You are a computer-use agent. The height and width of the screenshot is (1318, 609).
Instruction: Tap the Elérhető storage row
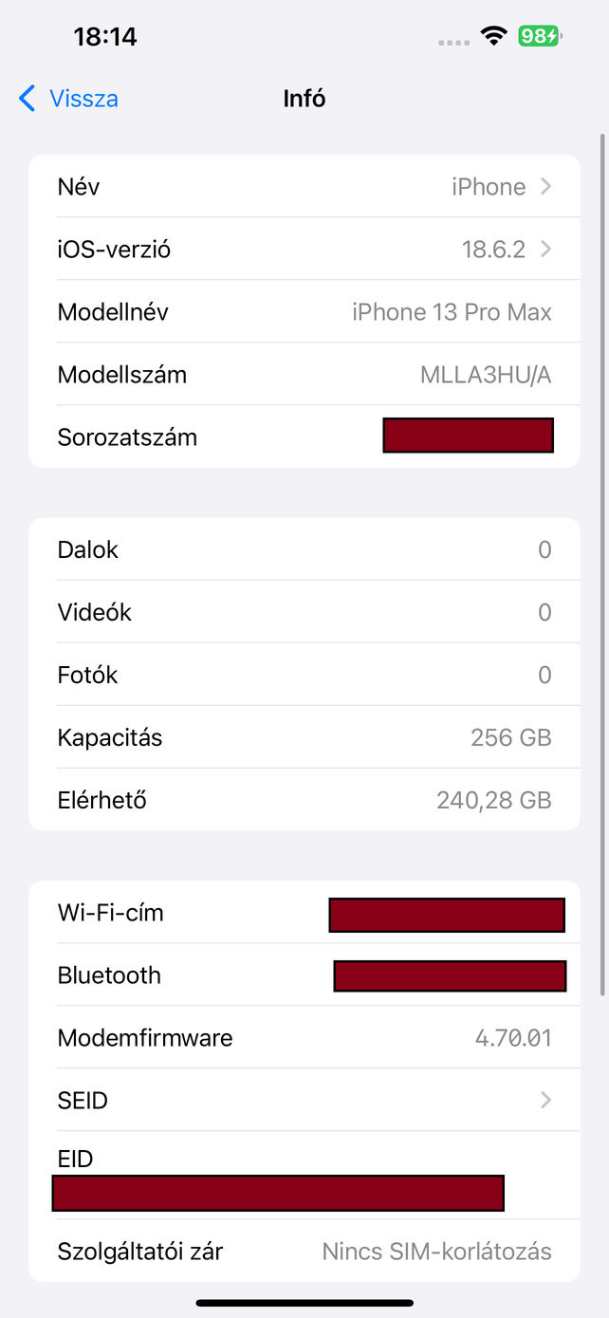click(304, 801)
